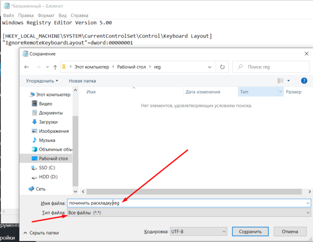Open the 'Файл' menu in Notepad
313x242 pixels.
[x=8, y=15]
